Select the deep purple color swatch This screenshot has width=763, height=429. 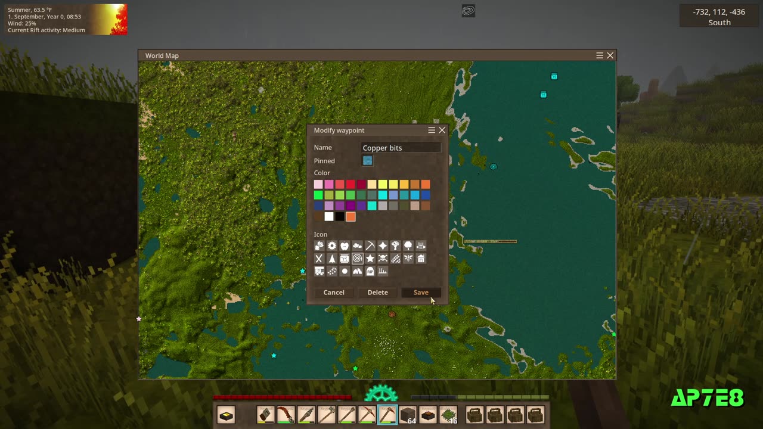(x=351, y=206)
